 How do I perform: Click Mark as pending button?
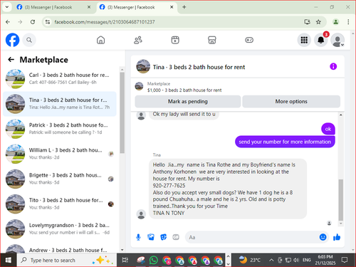point(188,102)
